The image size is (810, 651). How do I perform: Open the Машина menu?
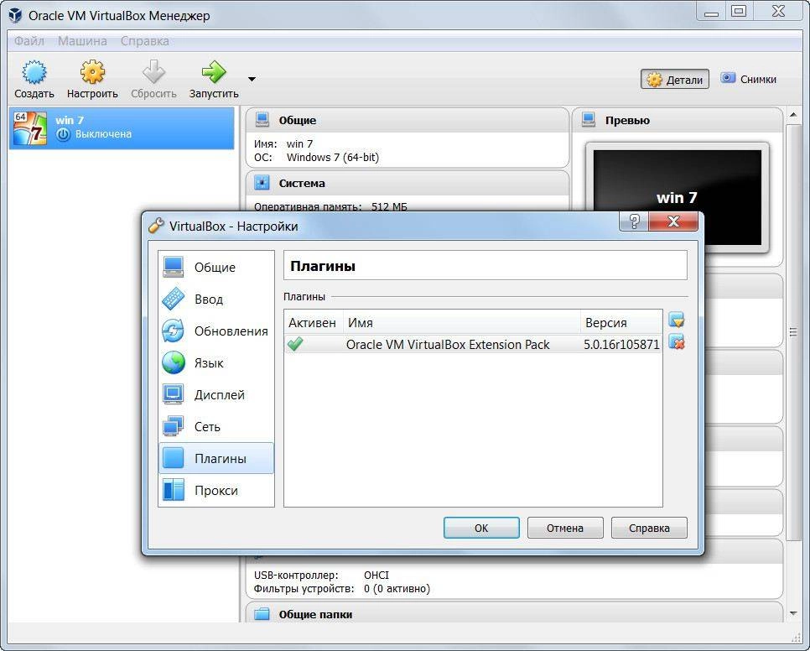tap(82, 41)
